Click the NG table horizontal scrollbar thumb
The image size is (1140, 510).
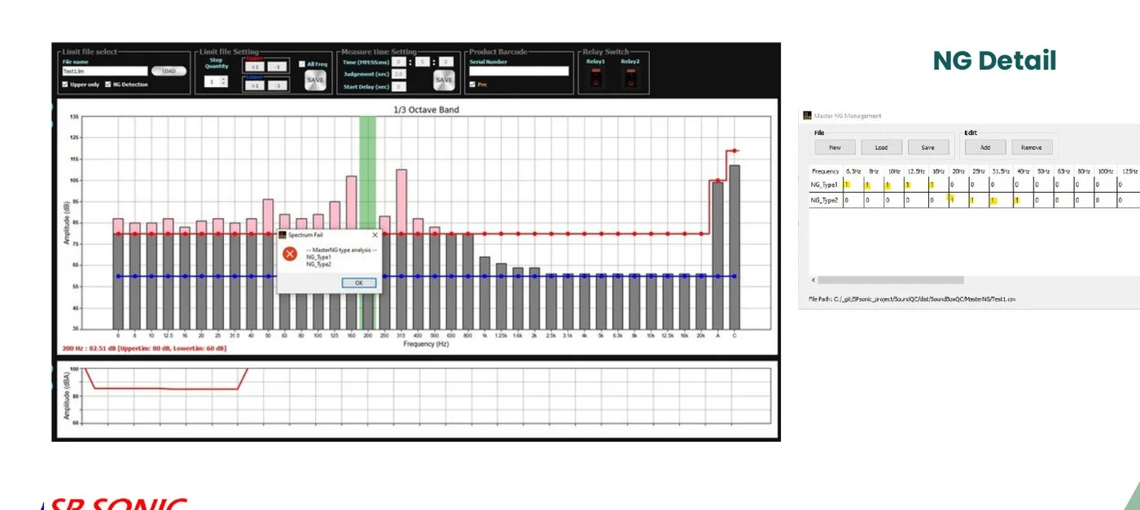click(x=892, y=280)
